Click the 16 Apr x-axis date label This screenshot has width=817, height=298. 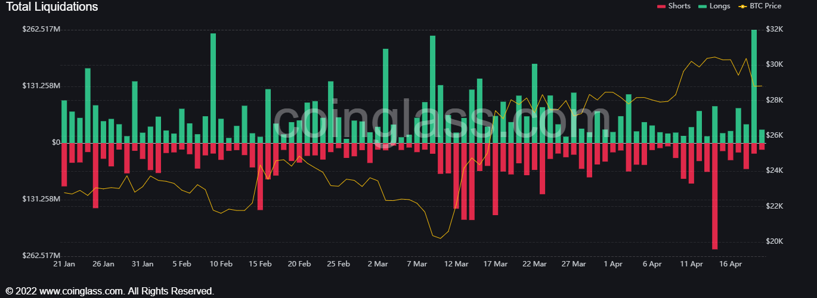coord(731,263)
